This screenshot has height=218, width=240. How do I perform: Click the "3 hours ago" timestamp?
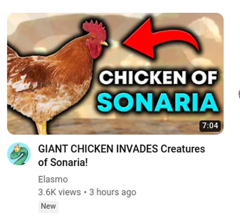(x=113, y=192)
